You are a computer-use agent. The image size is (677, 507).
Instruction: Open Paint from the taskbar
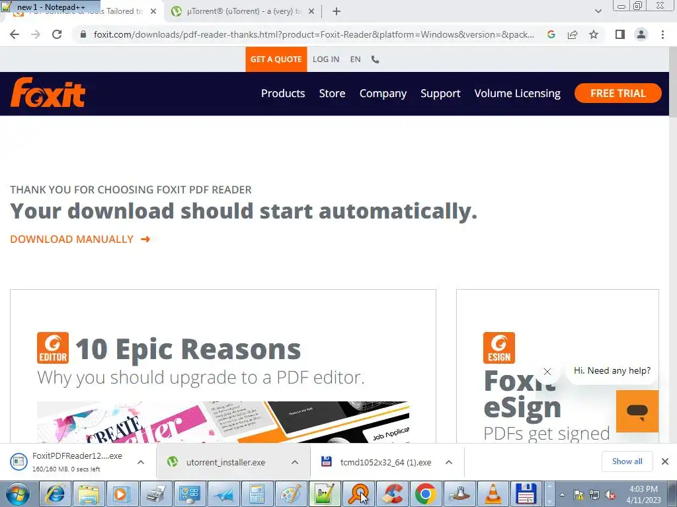[x=291, y=494]
